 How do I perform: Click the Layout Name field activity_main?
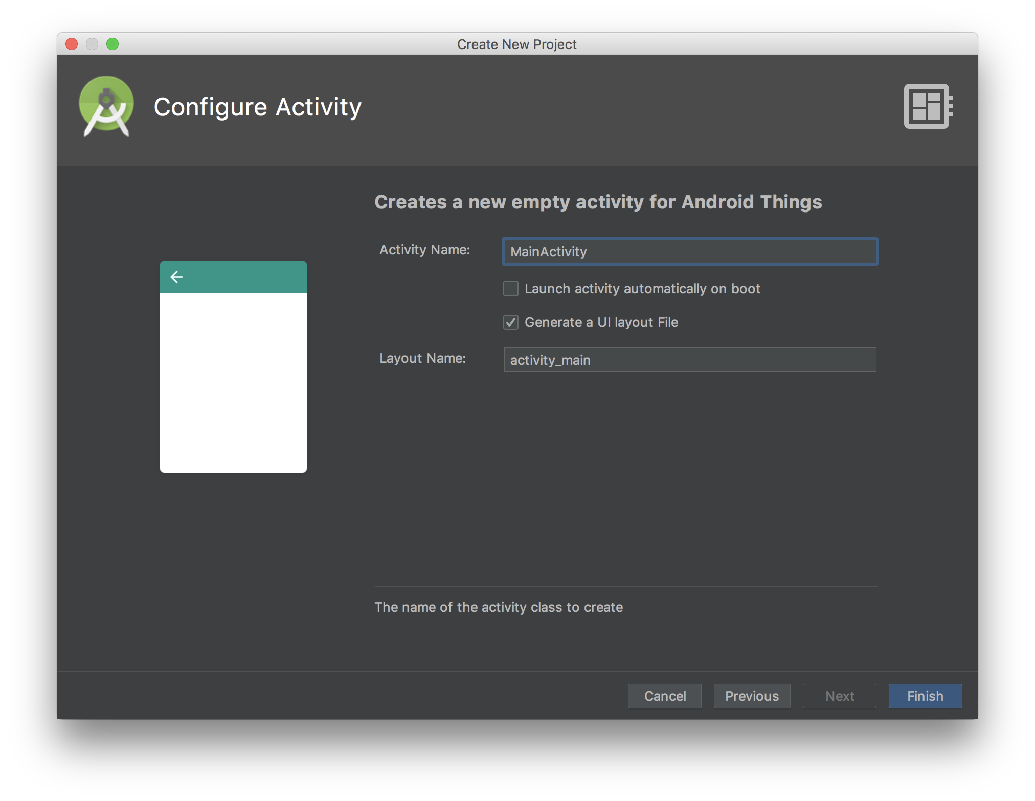(690, 360)
